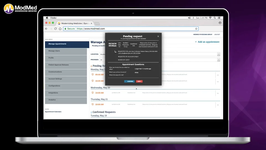Viewport: 266px width, 150px height.
Task: Bookmark page with star icon
Action: pyautogui.click(x=196, y=29)
